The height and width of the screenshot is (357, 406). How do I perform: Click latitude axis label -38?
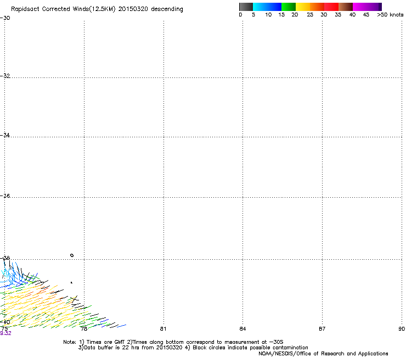(x=5, y=258)
